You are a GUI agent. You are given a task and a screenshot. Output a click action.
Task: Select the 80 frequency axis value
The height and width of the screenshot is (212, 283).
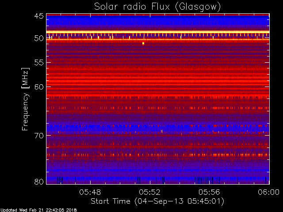click(39, 182)
